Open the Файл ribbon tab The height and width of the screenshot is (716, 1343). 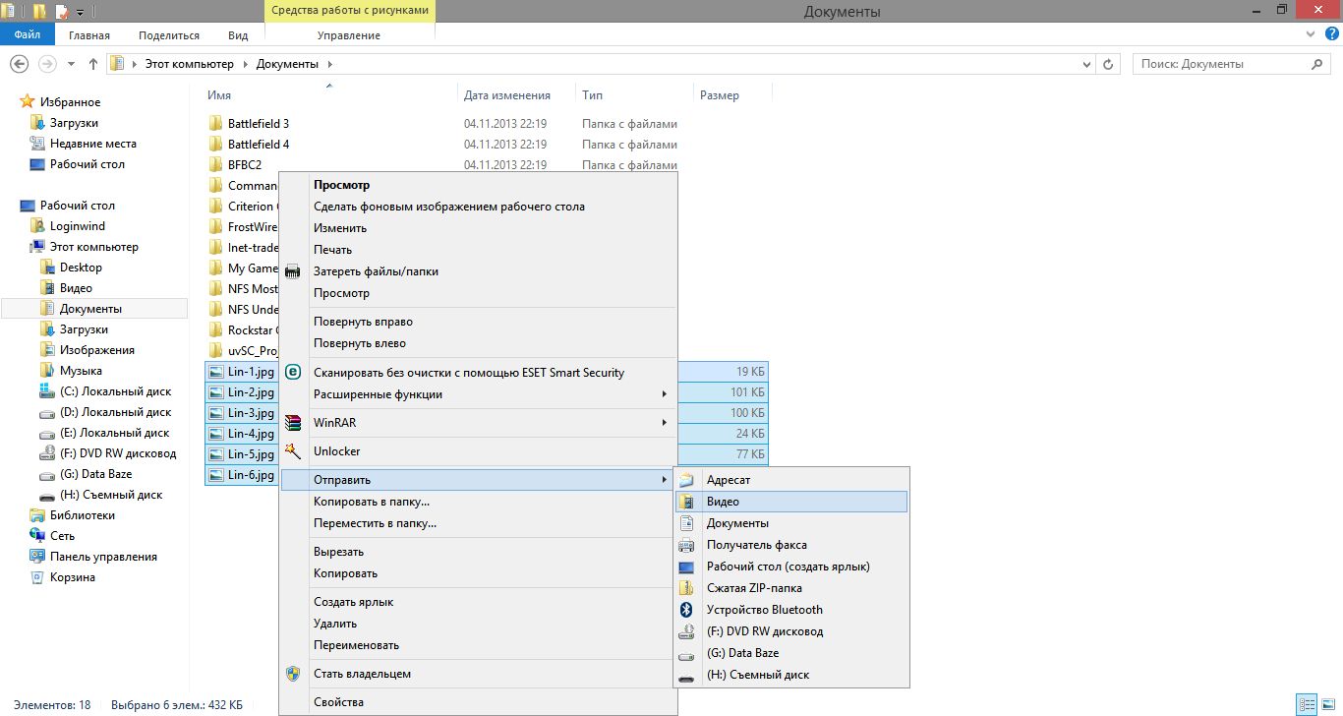pos(28,35)
